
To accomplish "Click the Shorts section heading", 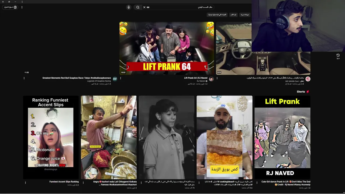I will point(301,92).
